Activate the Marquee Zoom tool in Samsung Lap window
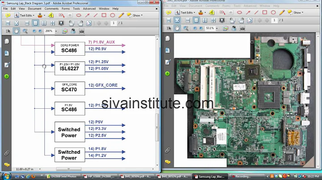Screen dimensions: 322x180 tap(25, 31)
